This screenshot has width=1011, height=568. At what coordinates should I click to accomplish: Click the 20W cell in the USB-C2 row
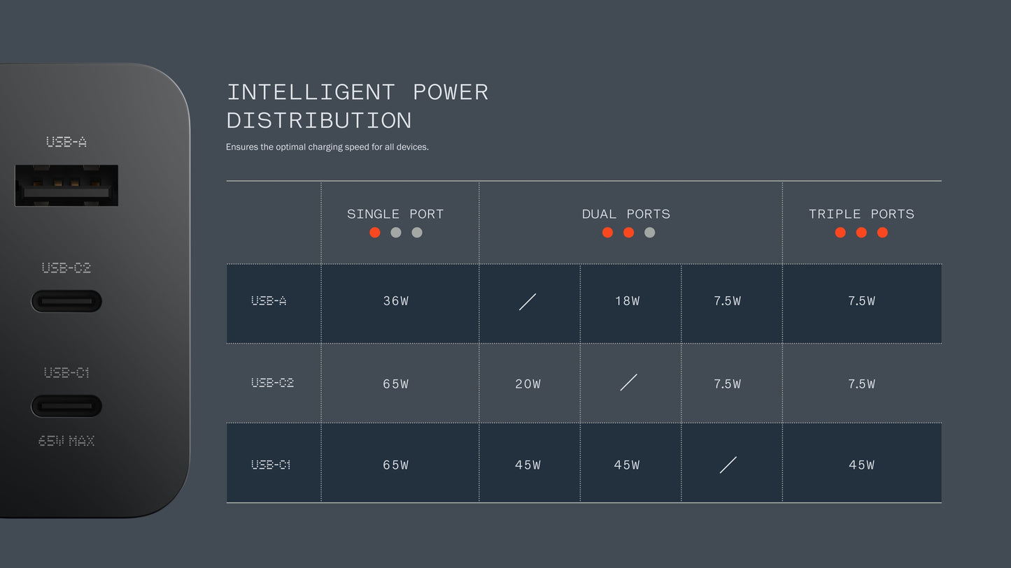pyautogui.click(x=528, y=384)
